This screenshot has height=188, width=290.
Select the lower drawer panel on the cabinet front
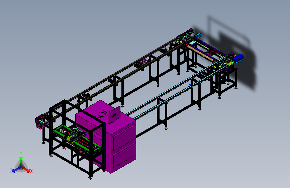[x=124, y=156]
